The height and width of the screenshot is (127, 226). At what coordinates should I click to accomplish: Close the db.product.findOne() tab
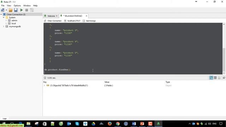[86, 16]
